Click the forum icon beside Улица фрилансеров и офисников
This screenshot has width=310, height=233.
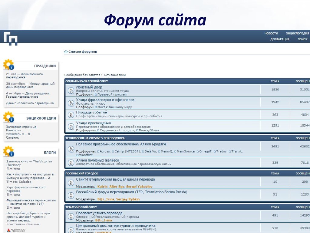[x=71, y=103]
